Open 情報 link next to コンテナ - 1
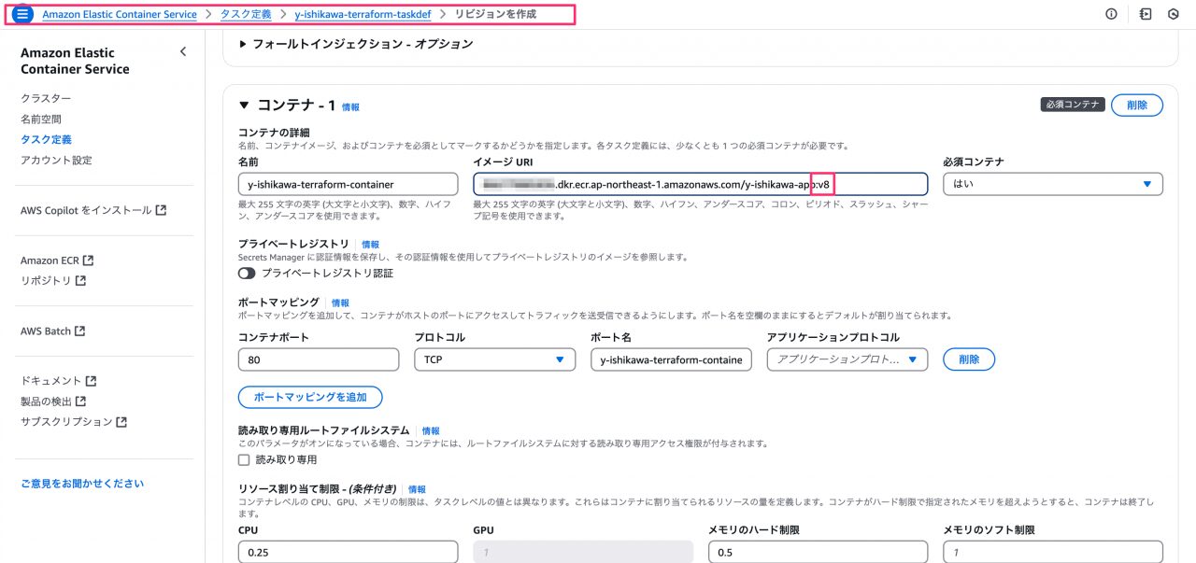This screenshot has height=563, width=1196. click(350, 107)
